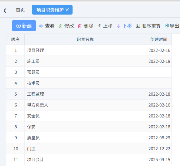The width and height of the screenshot is (180, 166).
Task: Select the 质量员 row
Action: 89,138
